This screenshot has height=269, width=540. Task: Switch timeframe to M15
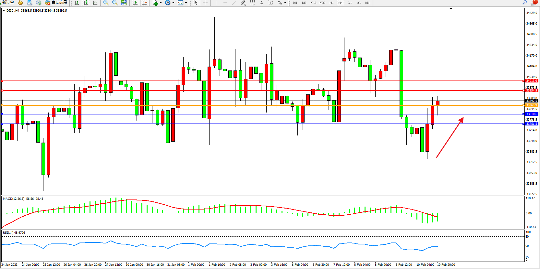(x=313, y=3)
